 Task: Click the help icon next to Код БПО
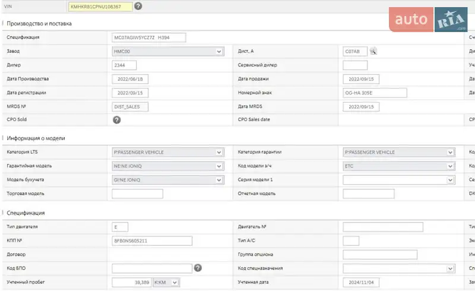point(198,268)
